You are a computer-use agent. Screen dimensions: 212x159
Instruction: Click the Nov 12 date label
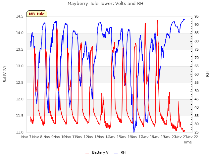pos(81,137)
